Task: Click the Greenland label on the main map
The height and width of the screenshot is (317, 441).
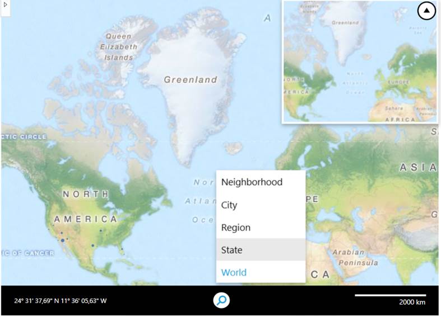Action: pyautogui.click(x=190, y=80)
